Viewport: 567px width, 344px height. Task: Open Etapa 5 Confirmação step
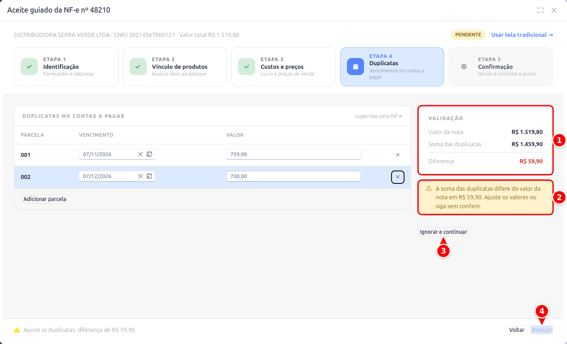(501, 67)
